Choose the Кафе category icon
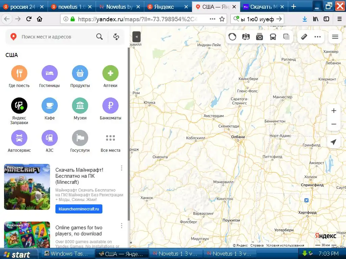346x259 pixels. pos(50,106)
